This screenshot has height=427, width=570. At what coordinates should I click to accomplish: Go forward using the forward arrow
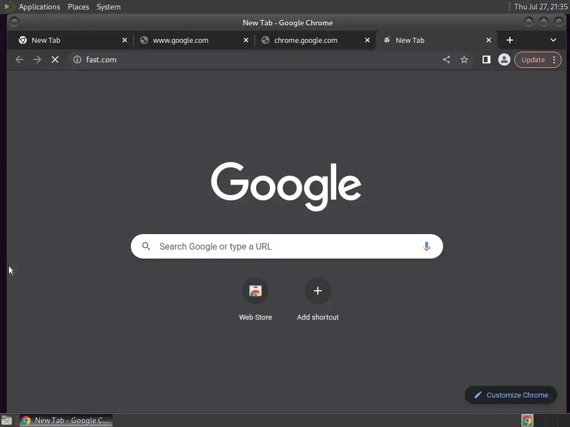click(37, 59)
